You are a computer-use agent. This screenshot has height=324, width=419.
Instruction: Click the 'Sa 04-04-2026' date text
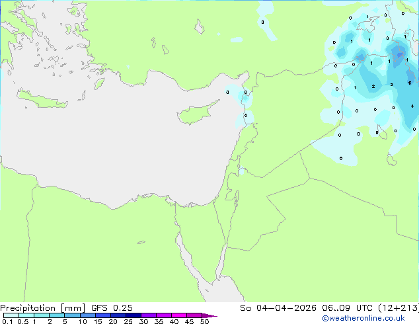pos(278,308)
